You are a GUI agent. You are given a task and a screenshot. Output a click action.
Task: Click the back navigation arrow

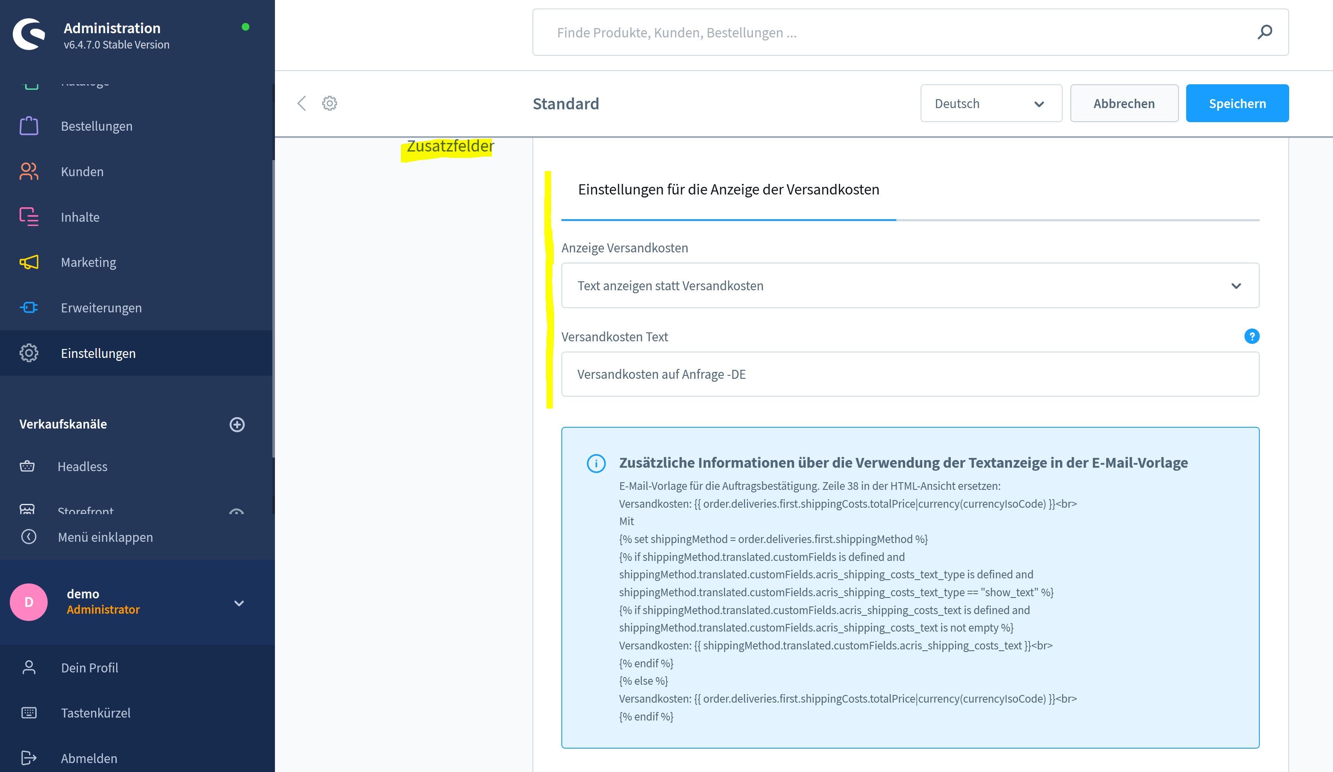(301, 103)
